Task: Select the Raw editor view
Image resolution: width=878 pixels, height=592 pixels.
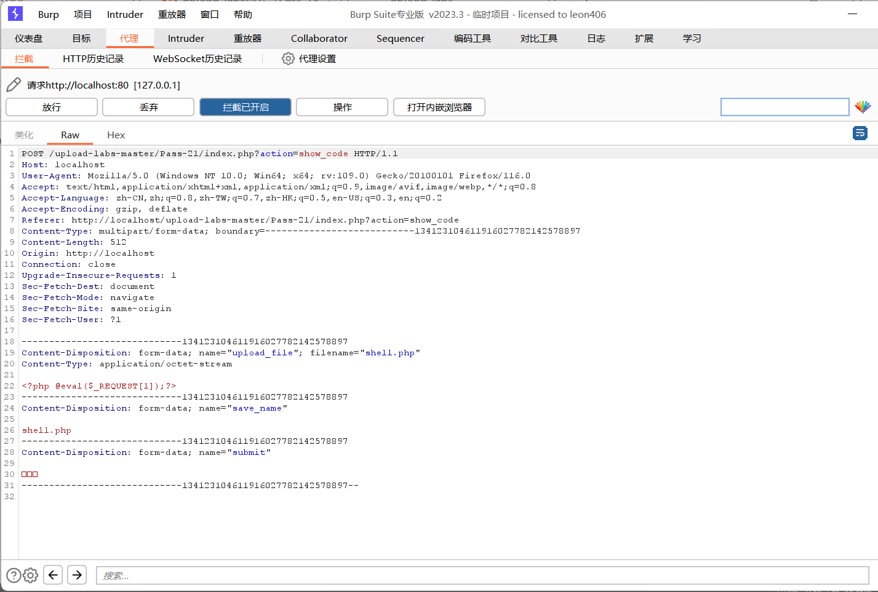Action: [70, 135]
